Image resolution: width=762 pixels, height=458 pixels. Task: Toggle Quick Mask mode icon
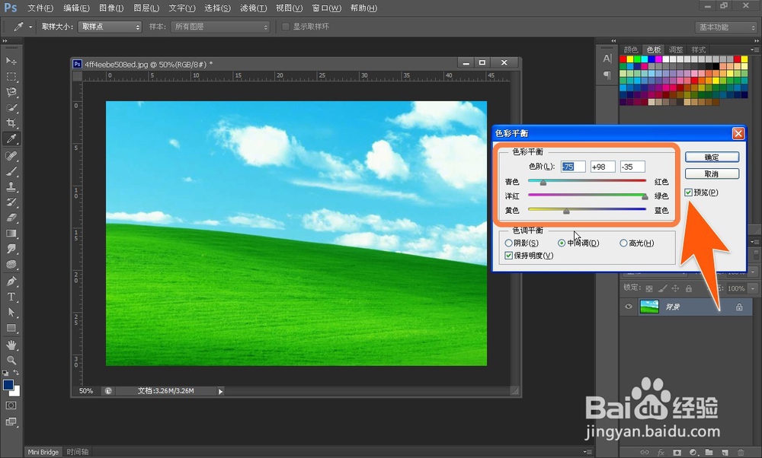(x=11, y=405)
